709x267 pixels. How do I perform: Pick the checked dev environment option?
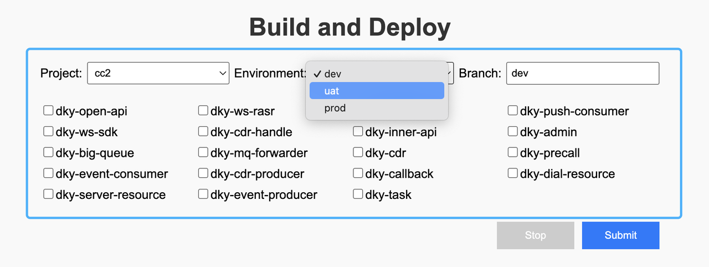[377, 74]
